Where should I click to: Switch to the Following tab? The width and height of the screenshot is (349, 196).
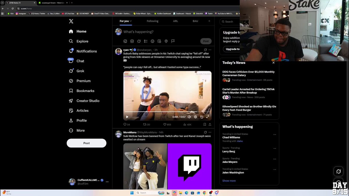click(152, 21)
